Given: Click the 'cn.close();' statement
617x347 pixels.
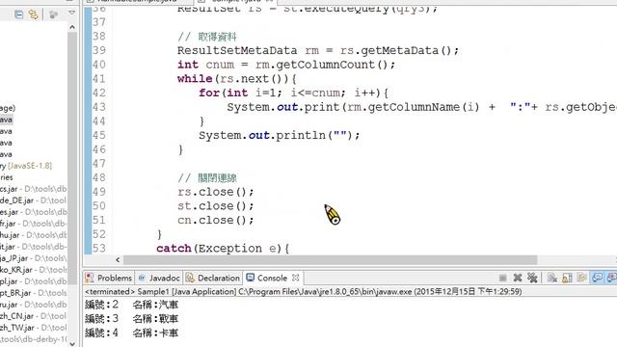Looking at the screenshot, I should [216, 221].
